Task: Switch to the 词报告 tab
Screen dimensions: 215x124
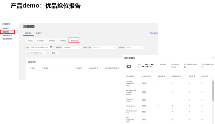Action: pyautogui.click(x=30, y=41)
